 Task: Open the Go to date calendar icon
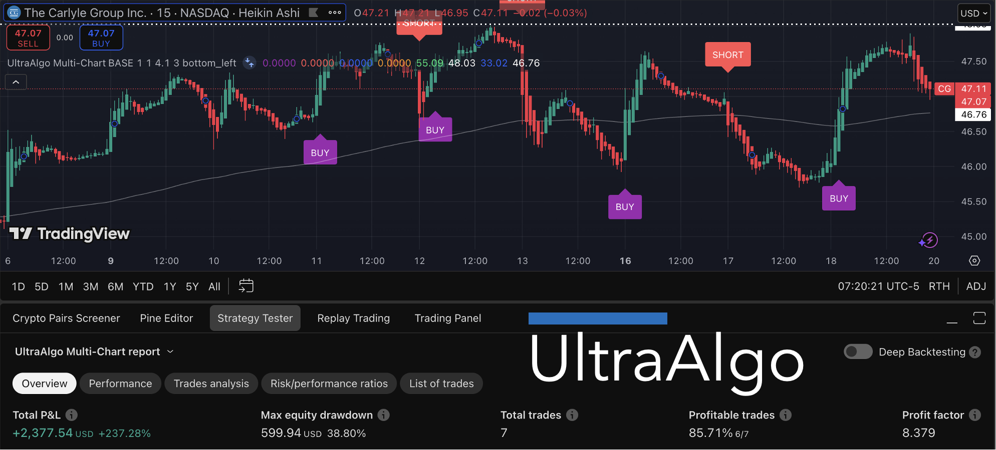click(246, 286)
